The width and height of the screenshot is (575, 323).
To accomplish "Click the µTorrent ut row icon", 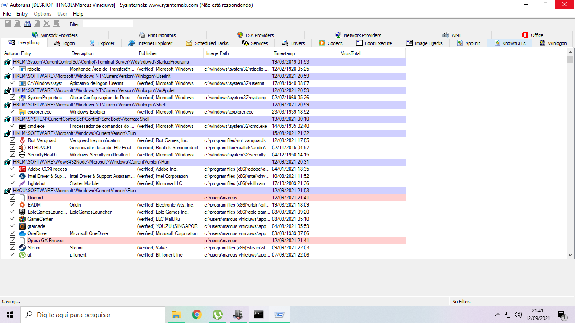I will point(22,255).
